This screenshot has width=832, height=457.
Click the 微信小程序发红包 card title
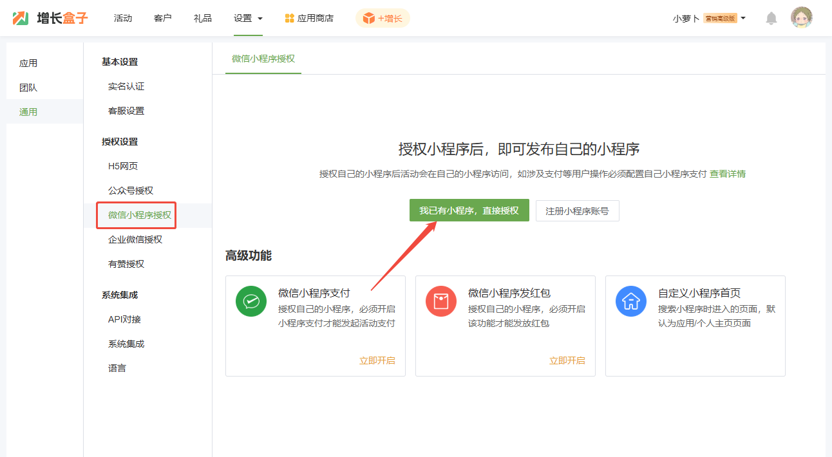coord(509,293)
